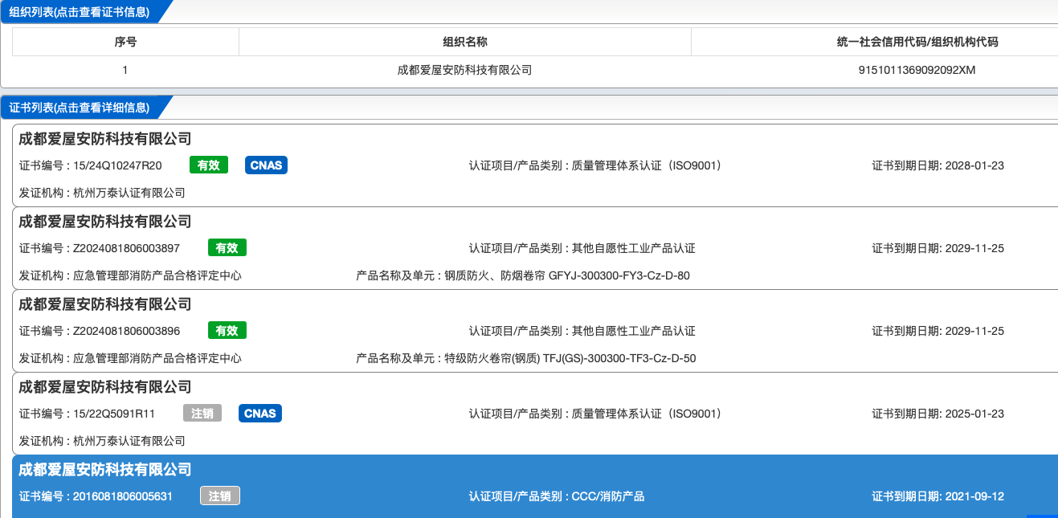The width and height of the screenshot is (1058, 518).
Task: Click 有效 badge on certificate 15/24Q10247R20
Action: [209, 165]
